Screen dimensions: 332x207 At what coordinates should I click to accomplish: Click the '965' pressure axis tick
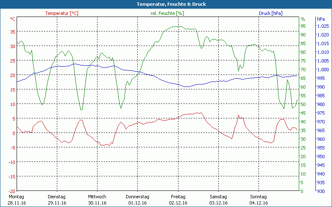pyautogui.click(x=321, y=130)
